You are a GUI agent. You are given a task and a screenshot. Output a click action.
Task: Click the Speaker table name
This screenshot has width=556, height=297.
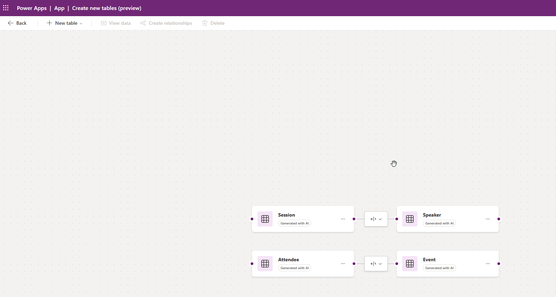[432, 215]
